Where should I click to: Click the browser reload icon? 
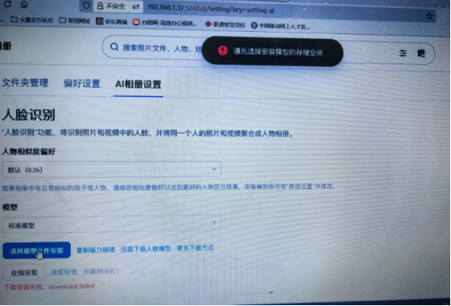click(x=8, y=4)
